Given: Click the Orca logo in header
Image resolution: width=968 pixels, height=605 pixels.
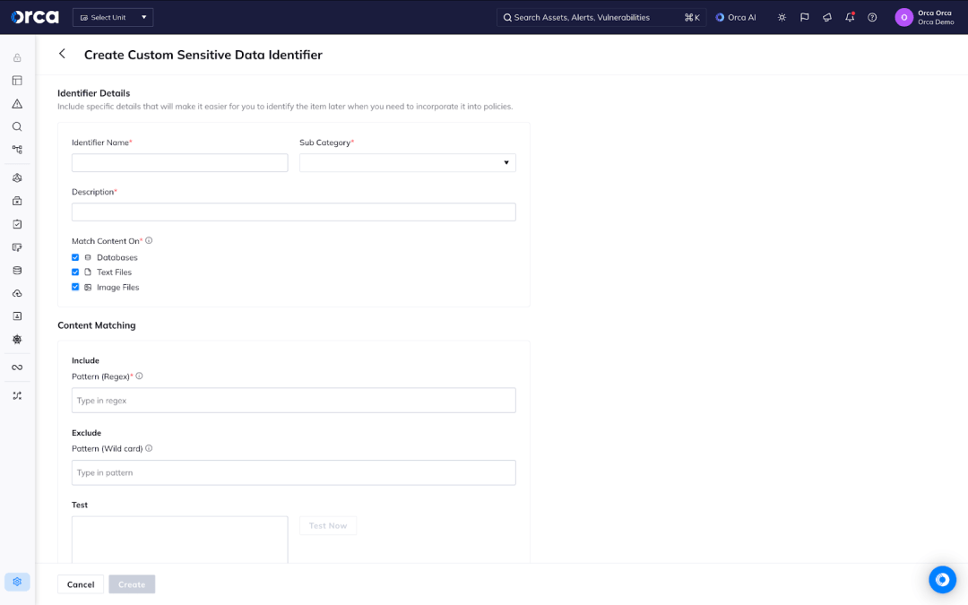Looking at the screenshot, I should pyautogui.click(x=35, y=17).
